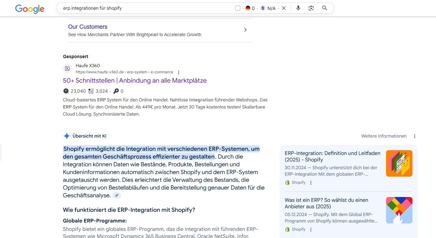Open the Was ist ein ERP? article card
436x238 pixels.
(x=326, y=203)
